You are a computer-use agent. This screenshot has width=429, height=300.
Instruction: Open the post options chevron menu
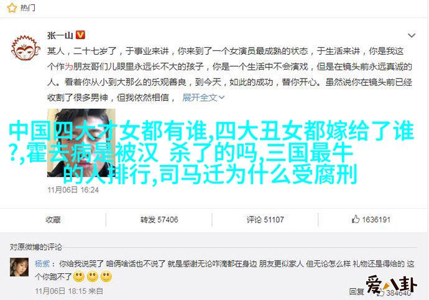[412, 35]
